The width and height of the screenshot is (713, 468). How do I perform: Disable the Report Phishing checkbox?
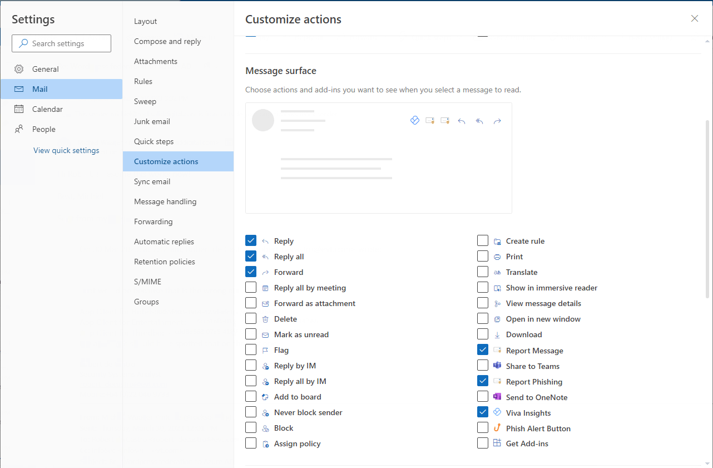tap(483, 381)
